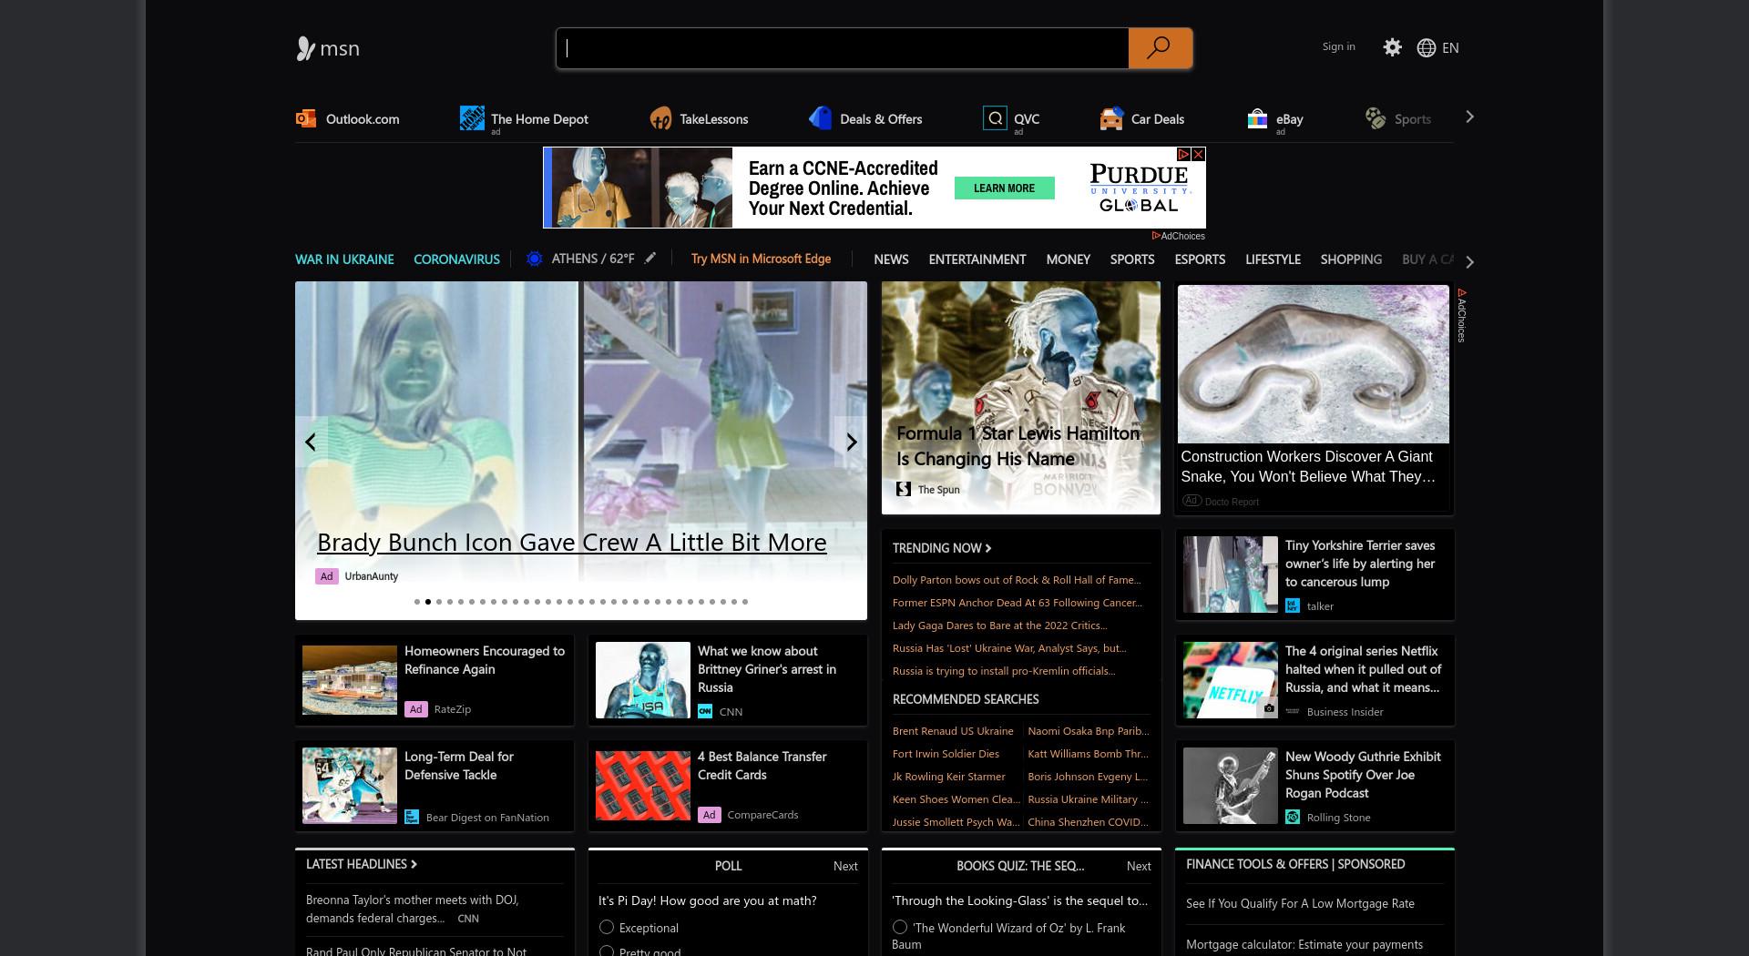This screenshot has width=1749, height=956.
Task: Open the MONEY category
Action: (1068, 259)
